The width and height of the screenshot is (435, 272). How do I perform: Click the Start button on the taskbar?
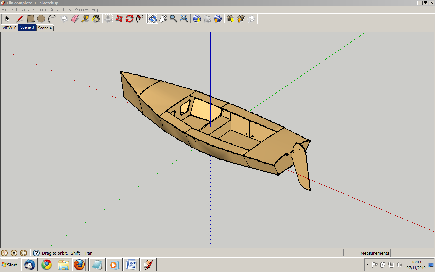click(9, 265)
